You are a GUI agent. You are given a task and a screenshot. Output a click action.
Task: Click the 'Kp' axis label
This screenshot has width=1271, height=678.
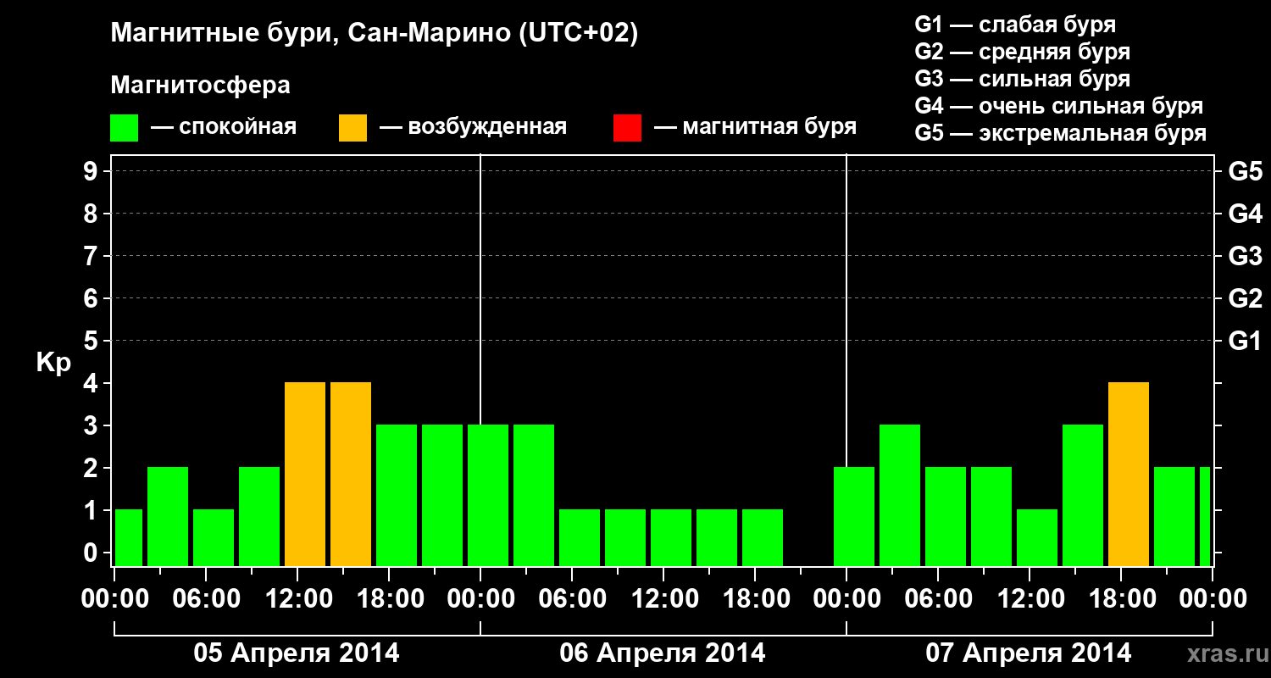54,363
